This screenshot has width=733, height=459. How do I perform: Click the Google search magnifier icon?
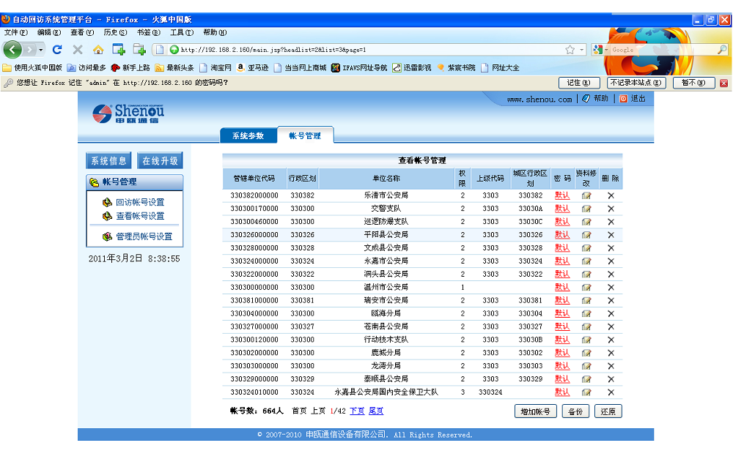pyautogui.click(x=722, y=49)
